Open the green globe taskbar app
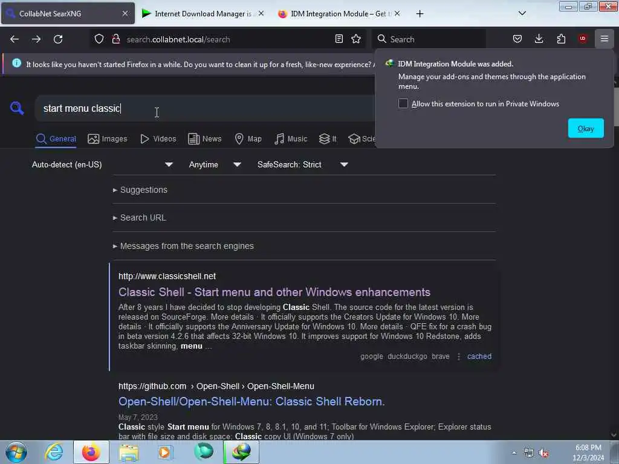The height and width of the screenshot is (464, 619). (x=204, y=452)
